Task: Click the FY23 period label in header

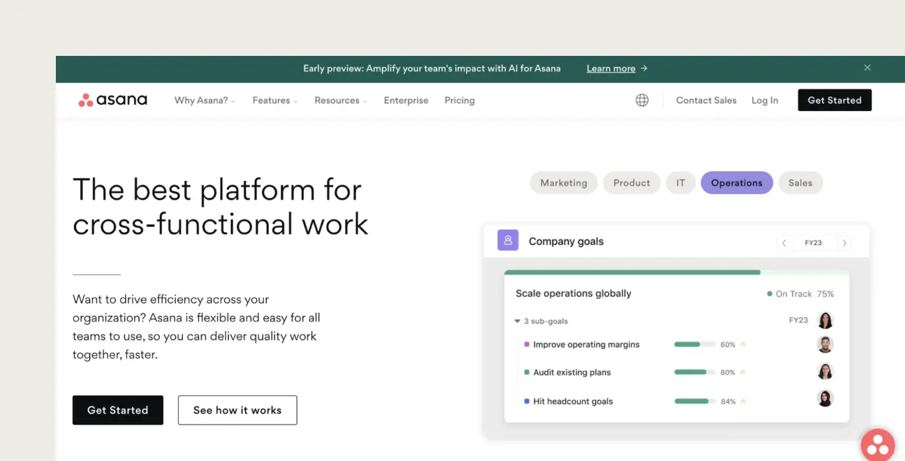Action: (x=814, y=243)
